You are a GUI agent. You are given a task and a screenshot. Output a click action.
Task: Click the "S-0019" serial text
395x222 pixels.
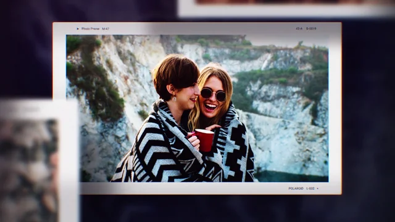tap(311, 28)
